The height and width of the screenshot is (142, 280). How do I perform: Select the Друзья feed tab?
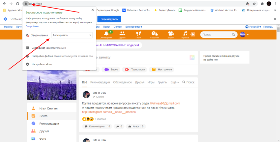(140, 82)
